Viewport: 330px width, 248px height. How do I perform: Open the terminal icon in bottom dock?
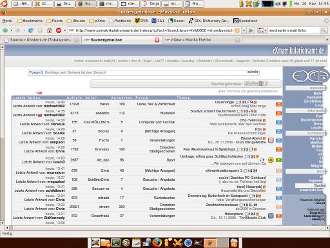pos(115,243)
